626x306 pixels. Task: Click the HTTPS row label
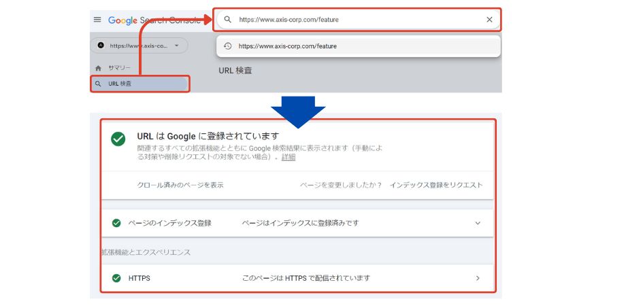click(139, 279)
